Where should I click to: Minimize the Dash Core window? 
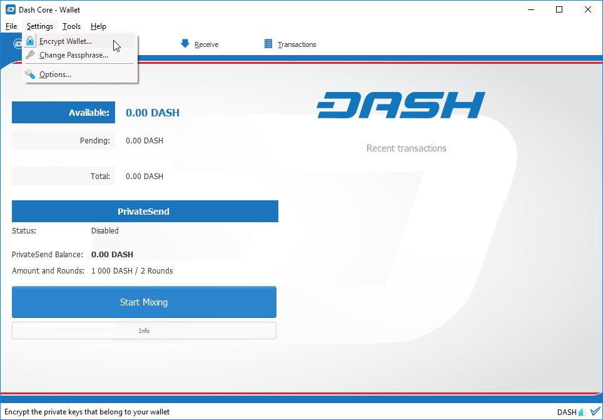(532, 9)
